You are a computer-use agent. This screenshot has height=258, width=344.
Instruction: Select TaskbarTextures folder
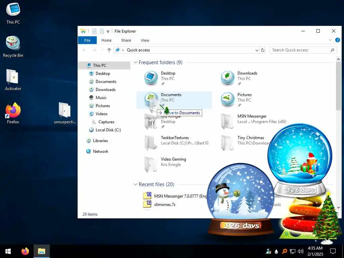[x=174, y=143]
